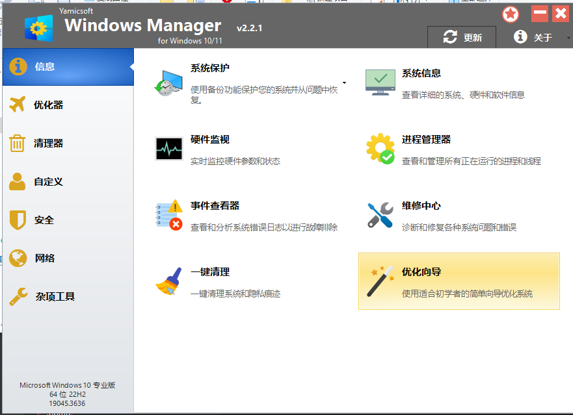573x415 pixels.
Task: Click the 更新 (Update) button
Action: [x=462, y=38]
